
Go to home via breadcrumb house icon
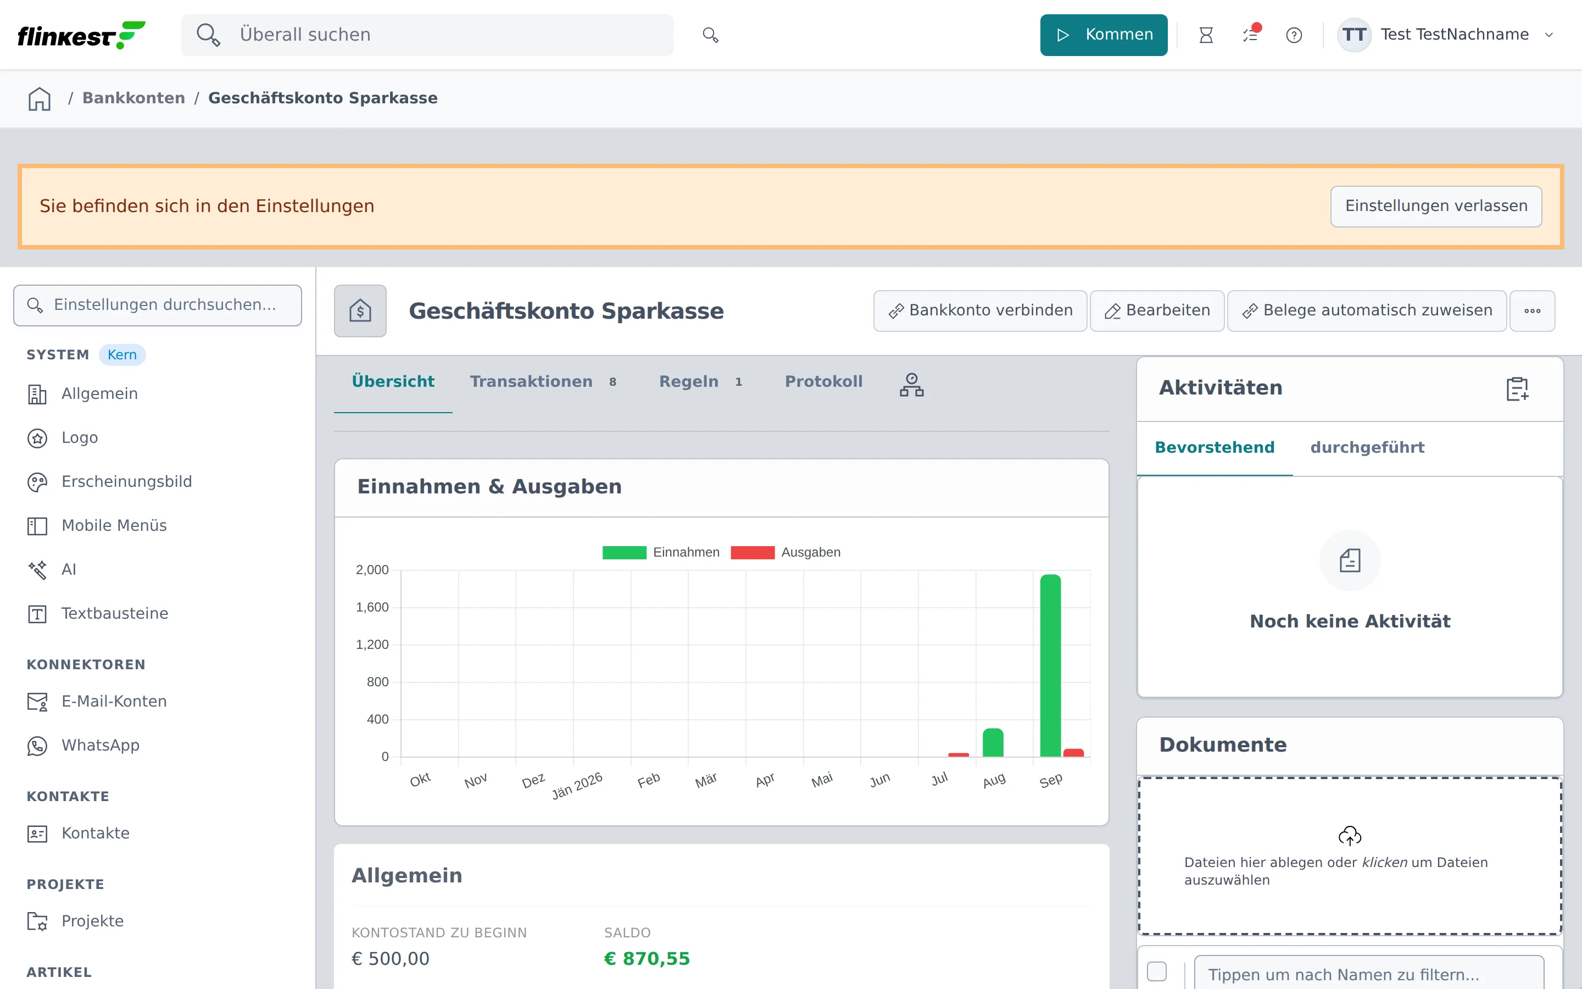(x=39, y=99)
